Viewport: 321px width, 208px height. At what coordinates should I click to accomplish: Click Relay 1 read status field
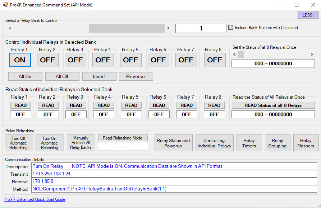21,114
